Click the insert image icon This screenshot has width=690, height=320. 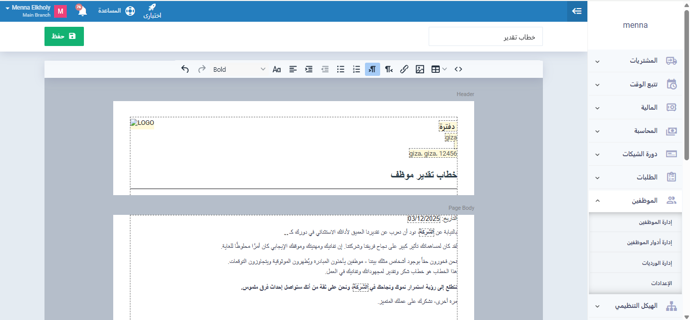pos(420,69)
